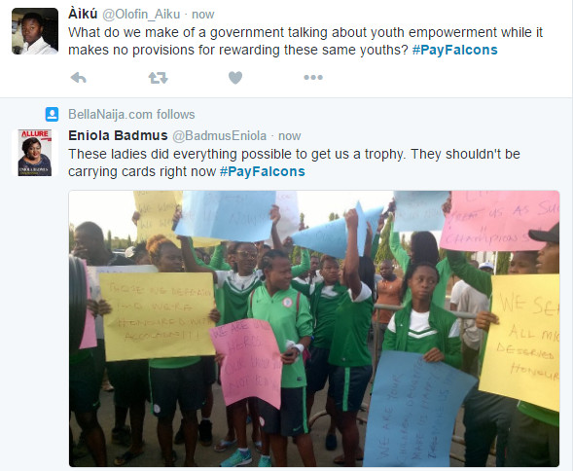The width and height of the screenshot is (573, 471).
Task: Open Àìkú display name
Action: point(83,14)
